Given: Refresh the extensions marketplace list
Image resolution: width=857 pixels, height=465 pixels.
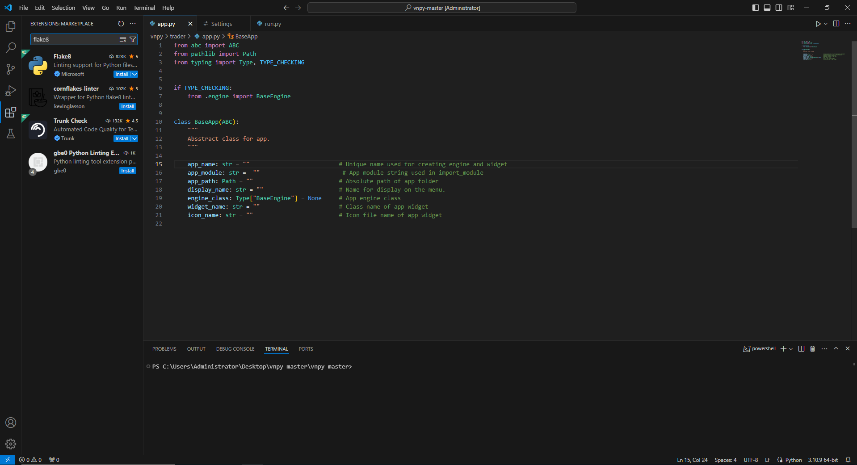Looking at the screenshot, I should coord(121,24).
